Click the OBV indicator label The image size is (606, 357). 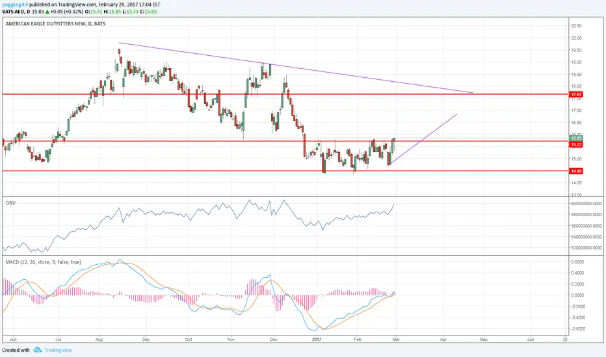tap(10, 203)
